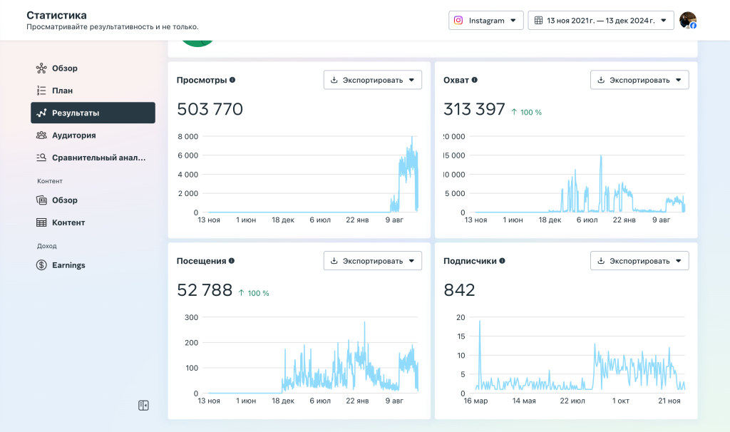730x432 pixels.
Task: Click the Аудитория people icon
Action: pos(41,135)
